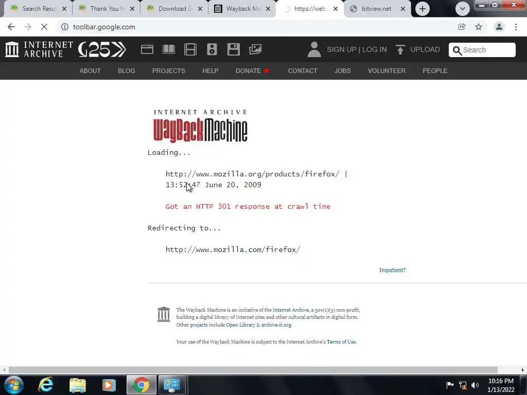527x395 pixels.
Task: Follow the projects footer link
Action: tap(199, 325)
